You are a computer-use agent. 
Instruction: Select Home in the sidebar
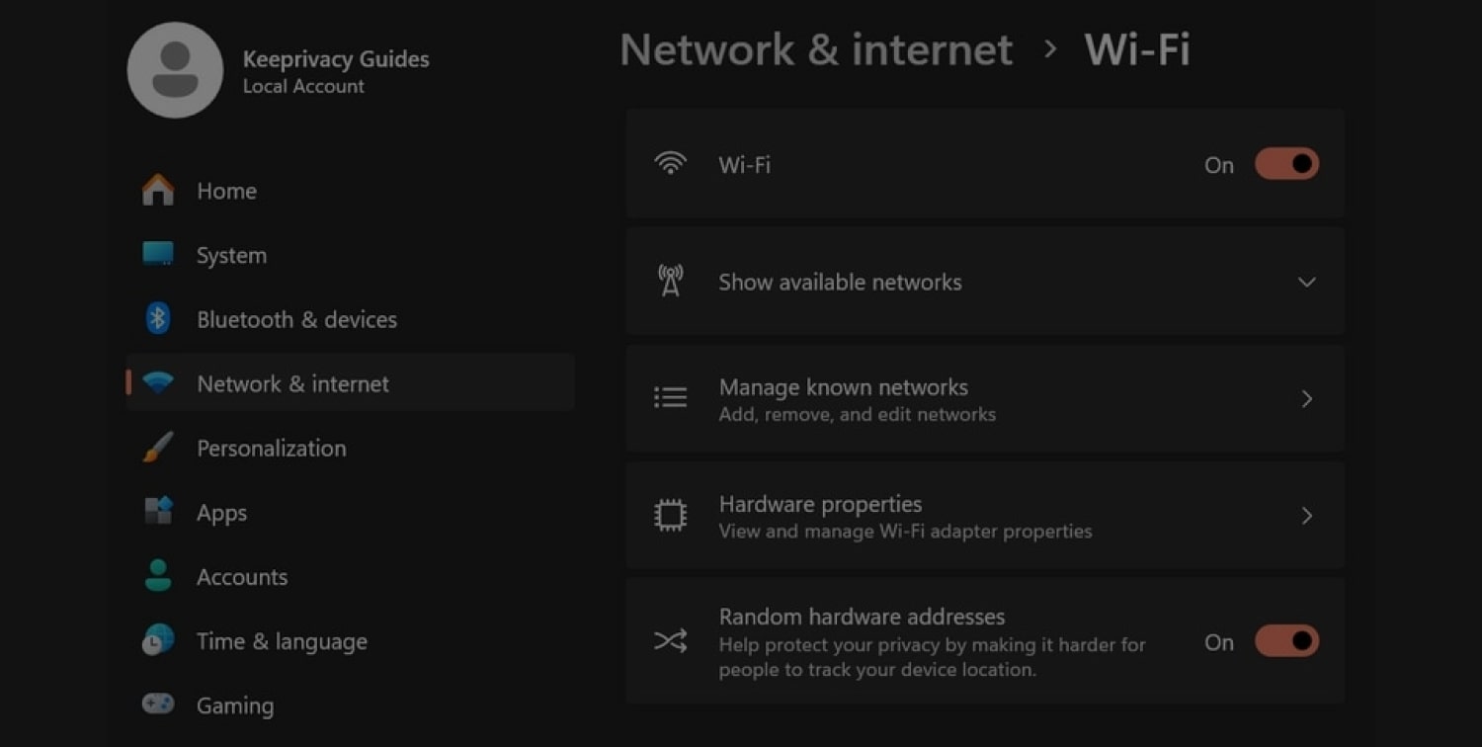pyautogui.click(x=226, y=190)
